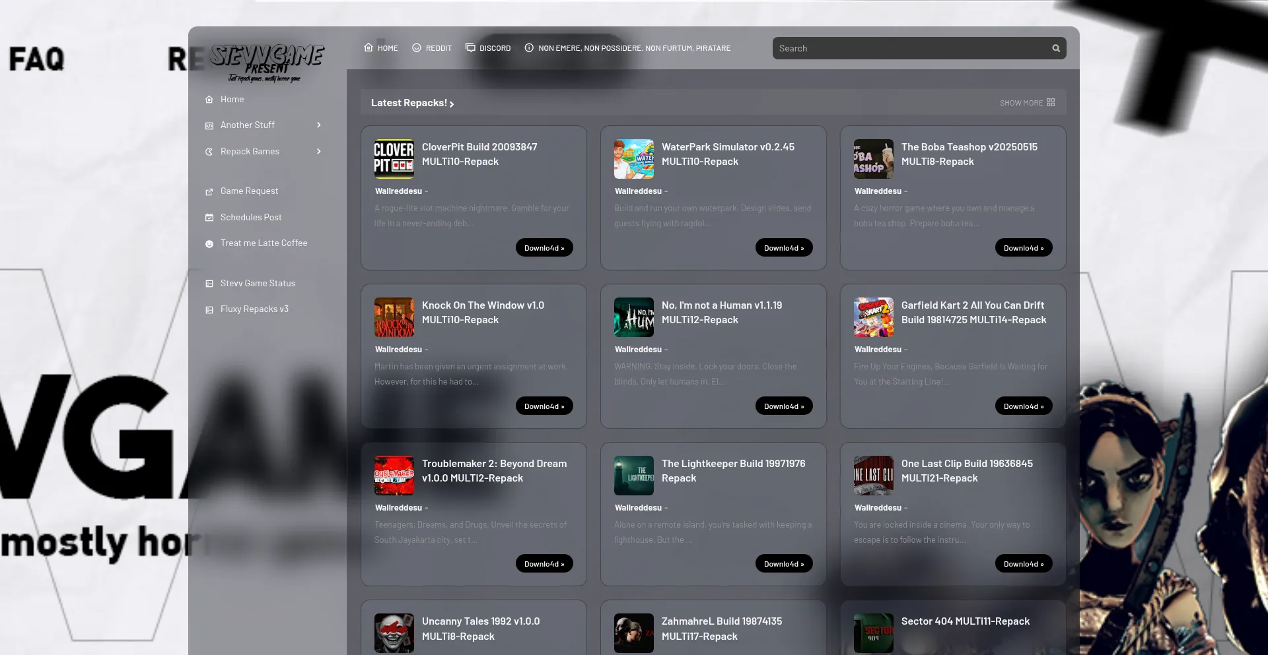This screenshot has height=655, width=1268.
Task: Click the Home icon in top navigation
Action: [x=369, y=47]
